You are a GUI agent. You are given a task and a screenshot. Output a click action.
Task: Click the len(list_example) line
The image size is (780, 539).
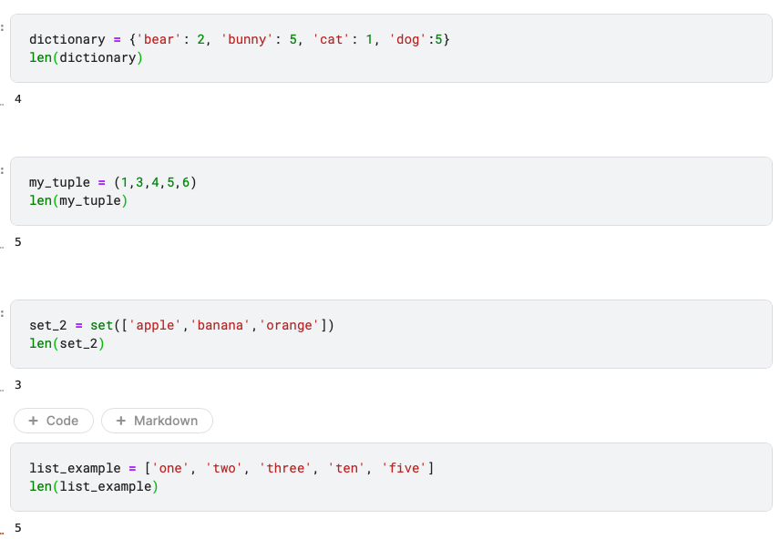tap(94, 486)
